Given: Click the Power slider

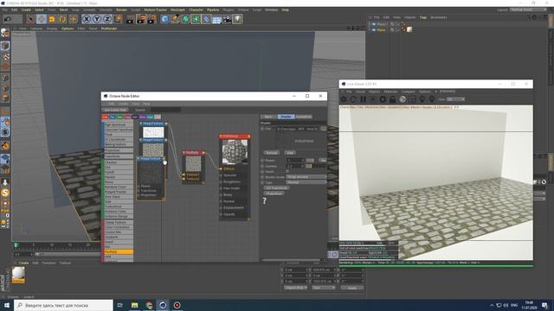Looking at the screenshot, I should click(310, 161).
